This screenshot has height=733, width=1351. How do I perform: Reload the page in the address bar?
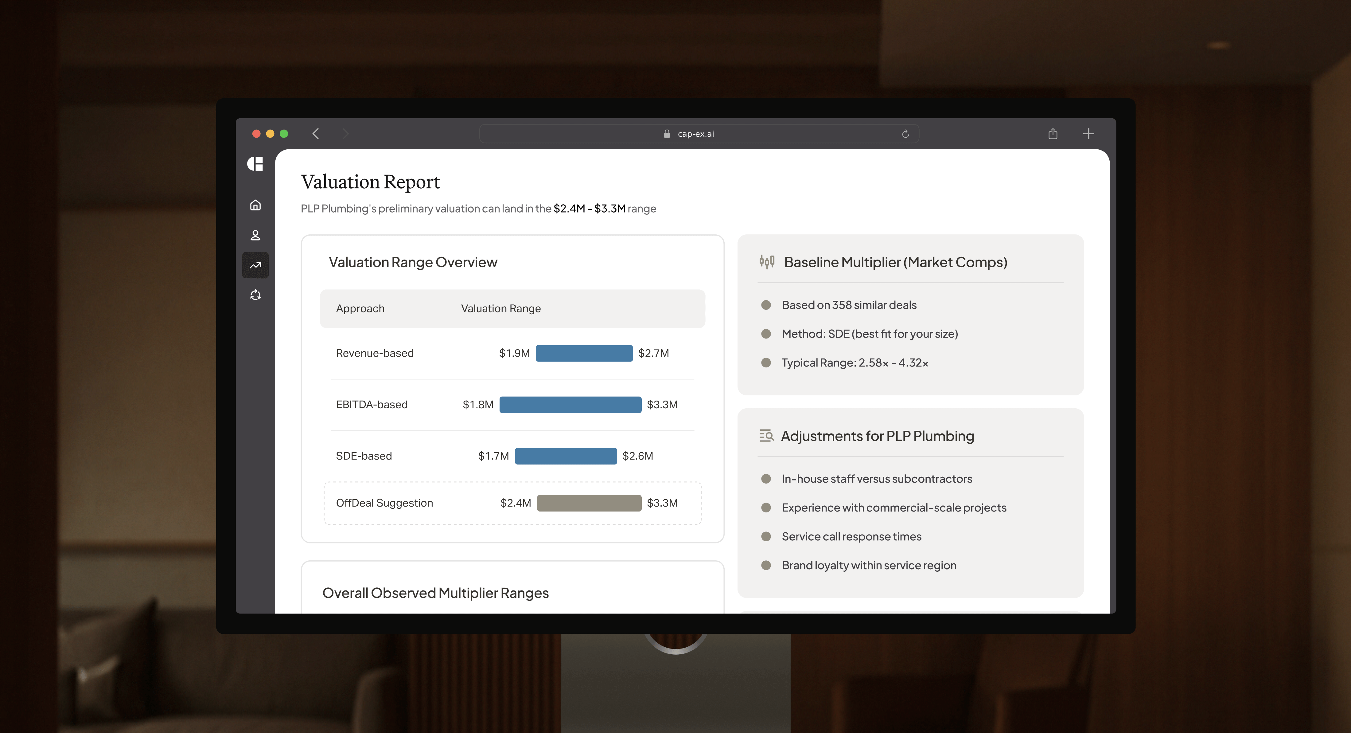point(905,134)
